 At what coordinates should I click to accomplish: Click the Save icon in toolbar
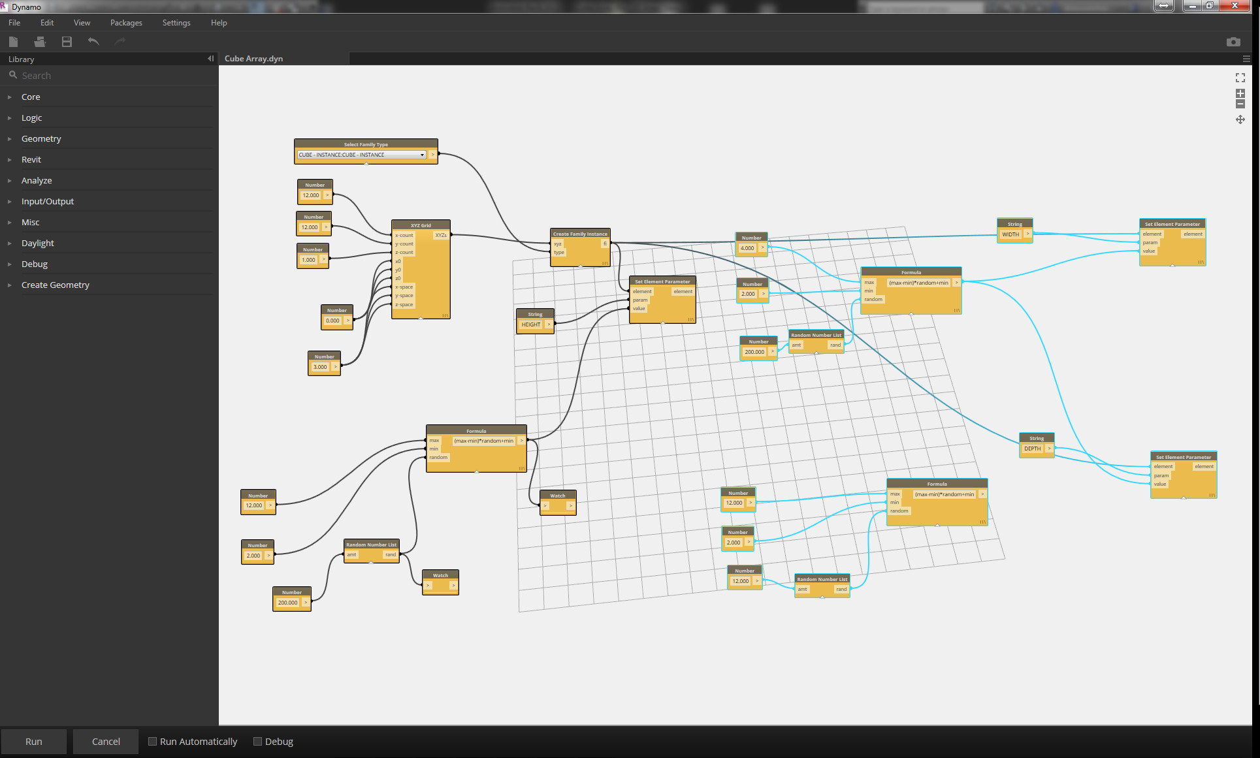[67, 42]
